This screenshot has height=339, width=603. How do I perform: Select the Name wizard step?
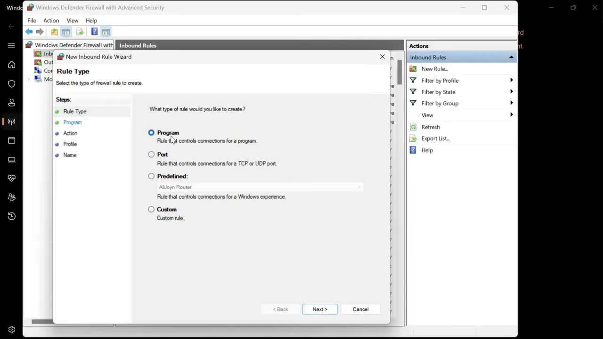point(70,155)
